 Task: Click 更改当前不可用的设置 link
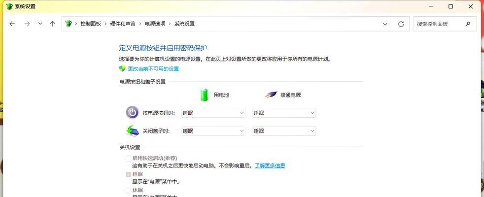[153, 69]
